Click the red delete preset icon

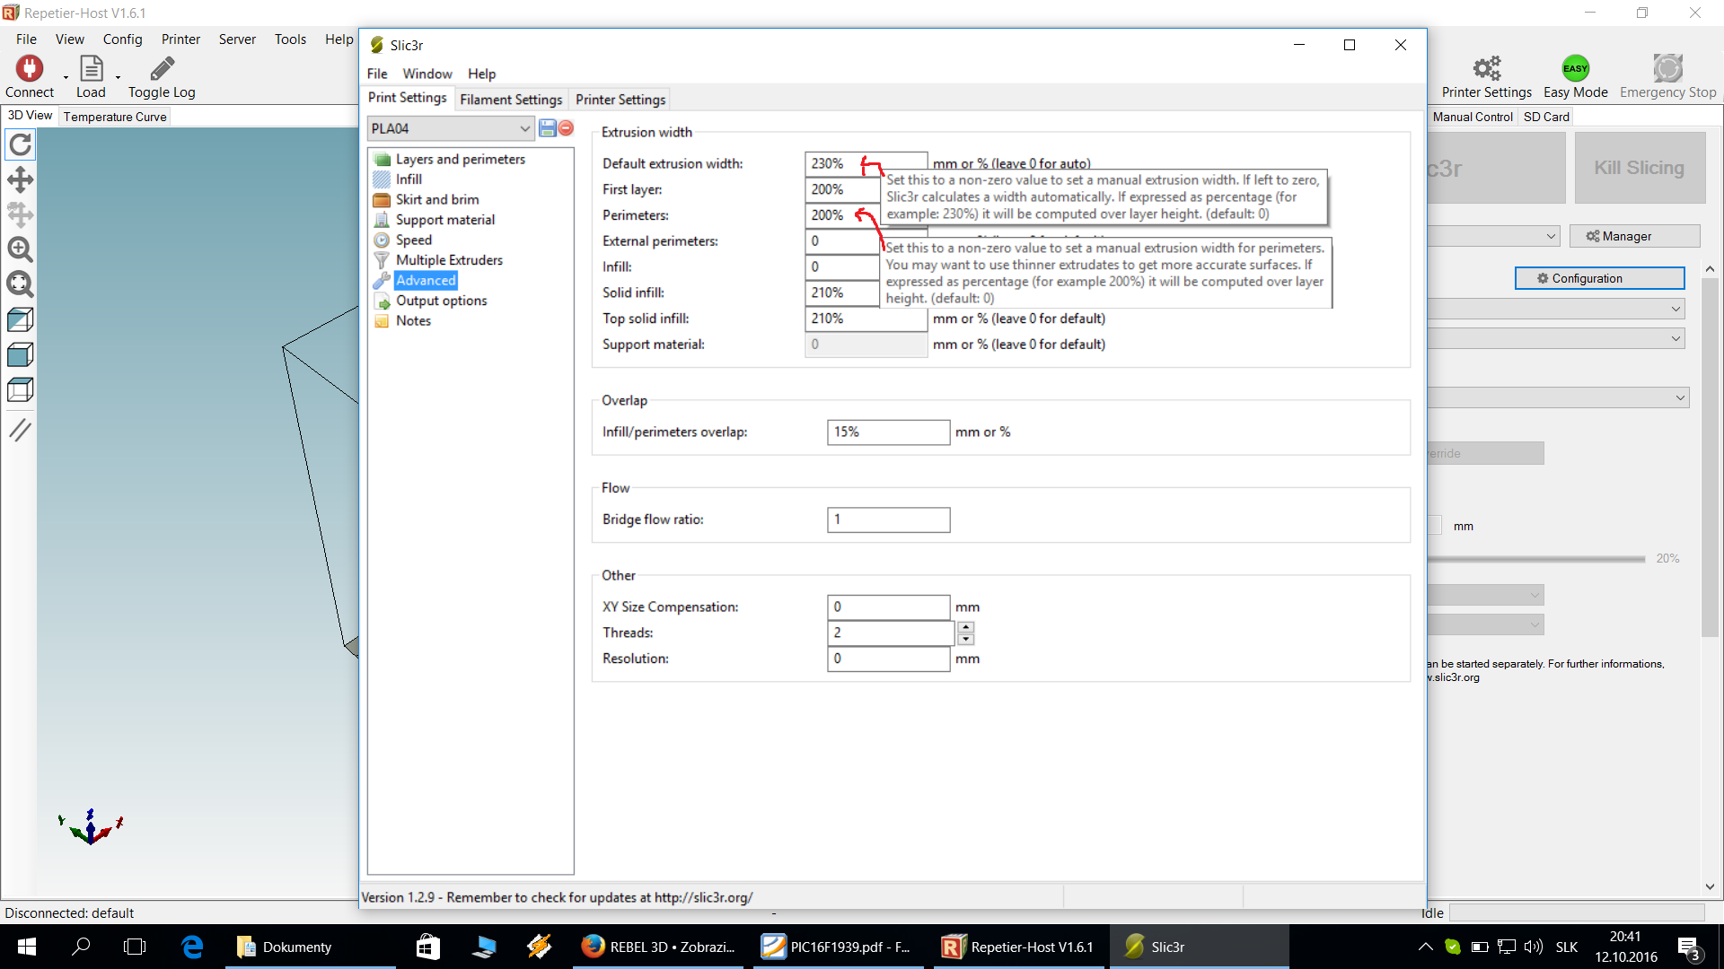[x=566, y=128]
